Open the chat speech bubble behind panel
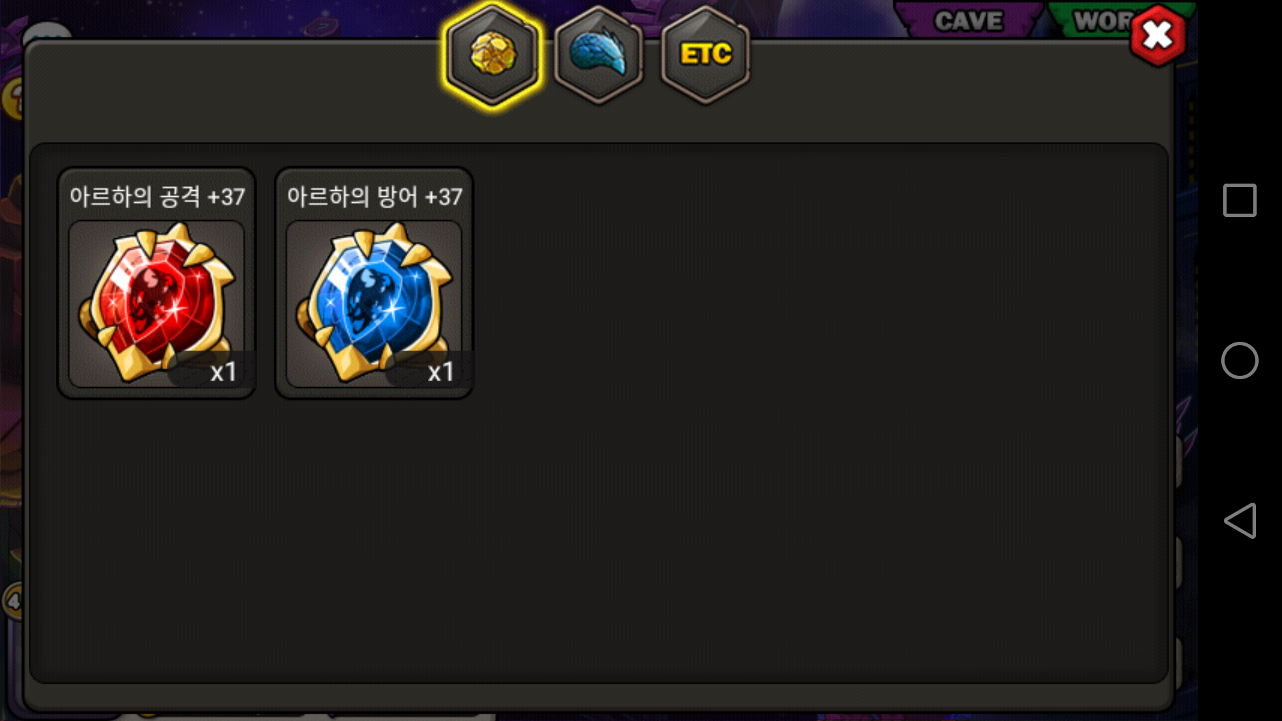This screenshot has width=1282, height=721. (45, 31)
